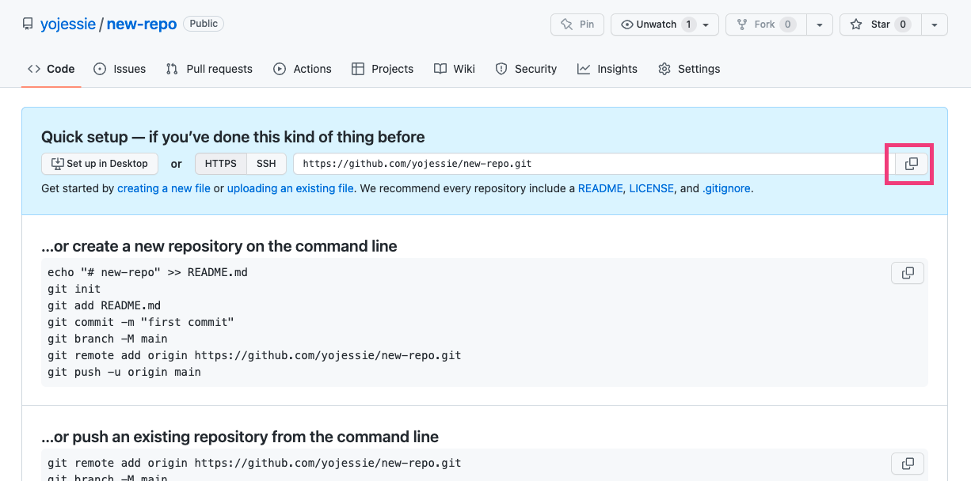Click the Quick setup heading text
This screenshot has width=971, height=481.
pos(233,137)
